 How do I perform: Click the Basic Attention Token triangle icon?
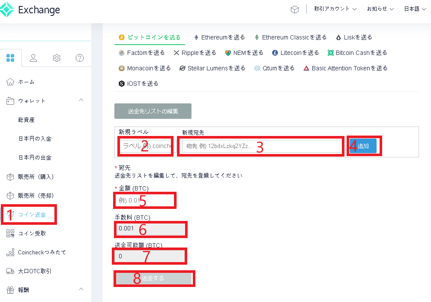(306, 68)
